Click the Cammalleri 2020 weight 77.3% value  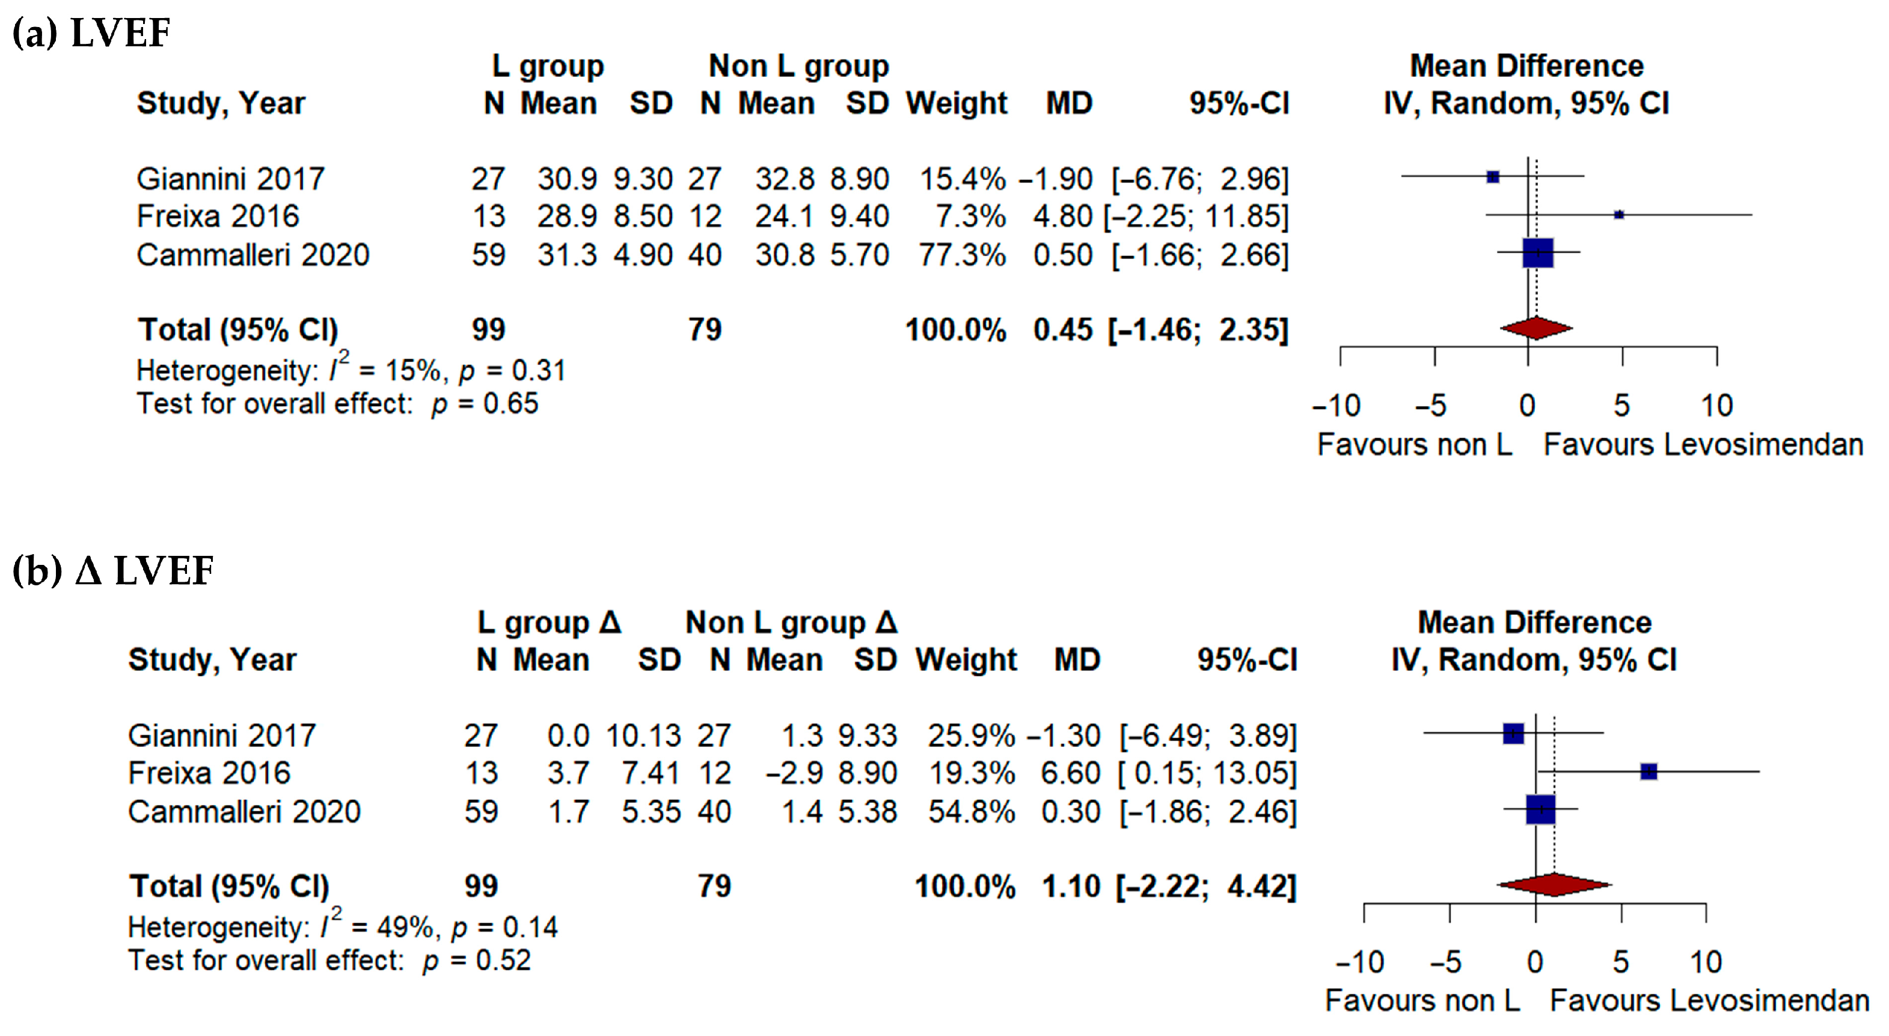click(962, 255)
